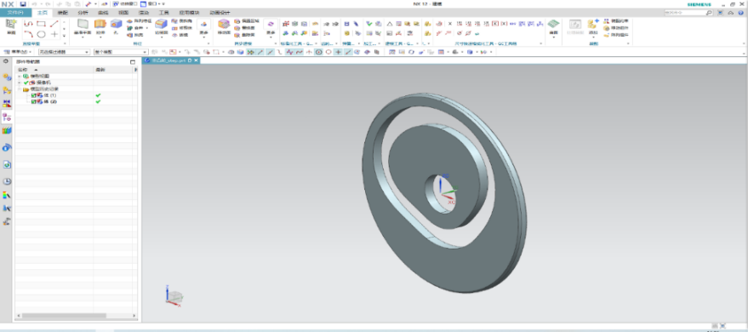Toggle the Midpoint snap option
The width and height of the screenshot is (748, 332).
pos(270,52)
